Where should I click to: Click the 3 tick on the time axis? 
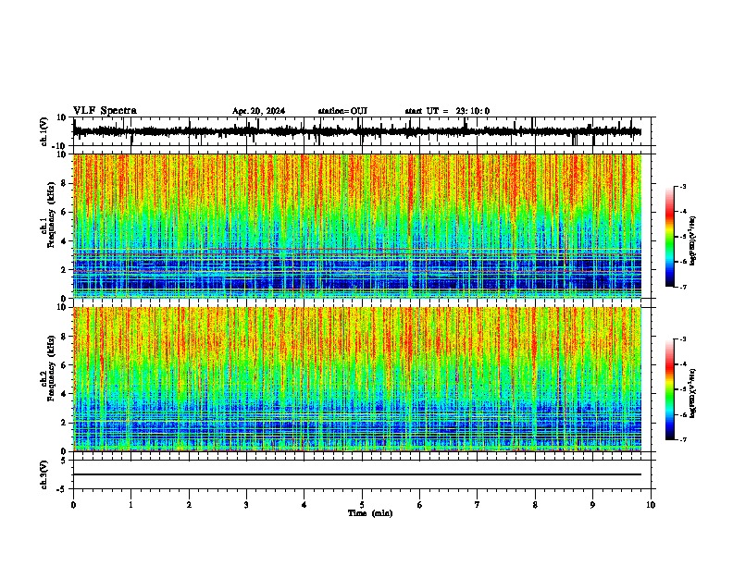pyautogui.click(x=246, y=505)
